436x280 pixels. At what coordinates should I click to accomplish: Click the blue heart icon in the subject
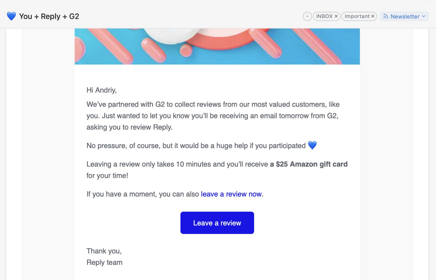pyautogui.click(x=11, y=16)
